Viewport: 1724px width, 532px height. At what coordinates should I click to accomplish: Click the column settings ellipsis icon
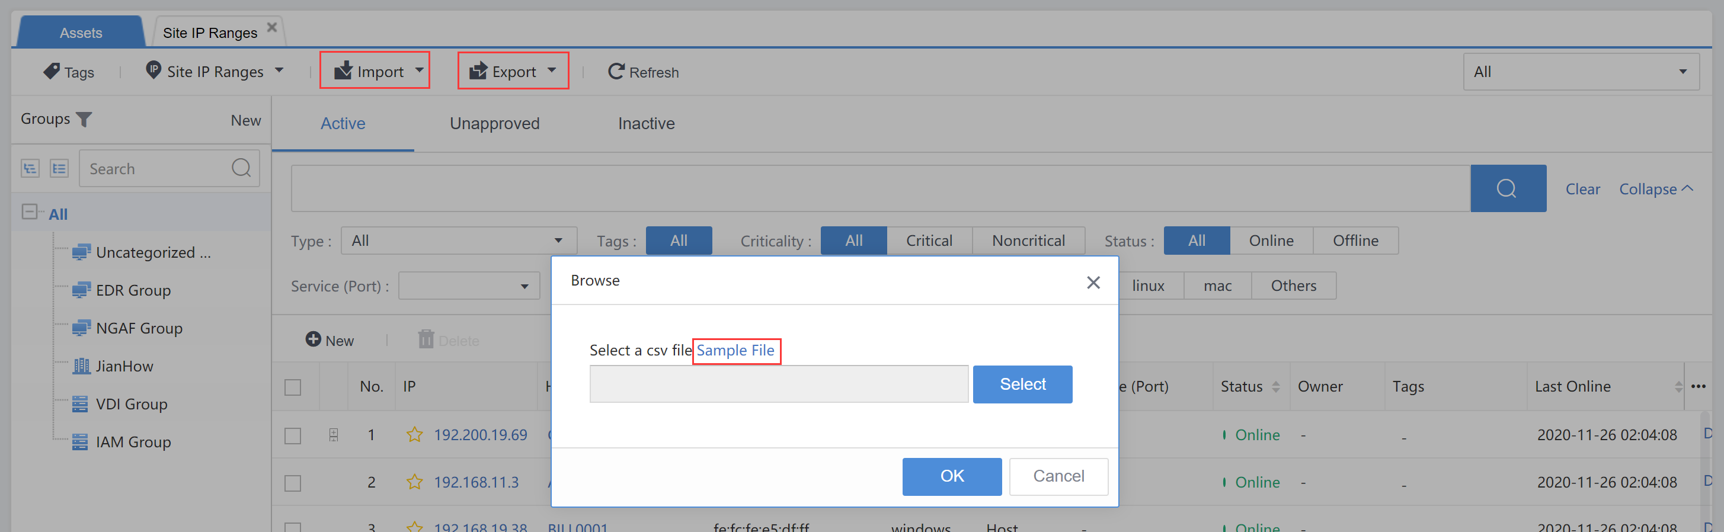(1698, 386)
